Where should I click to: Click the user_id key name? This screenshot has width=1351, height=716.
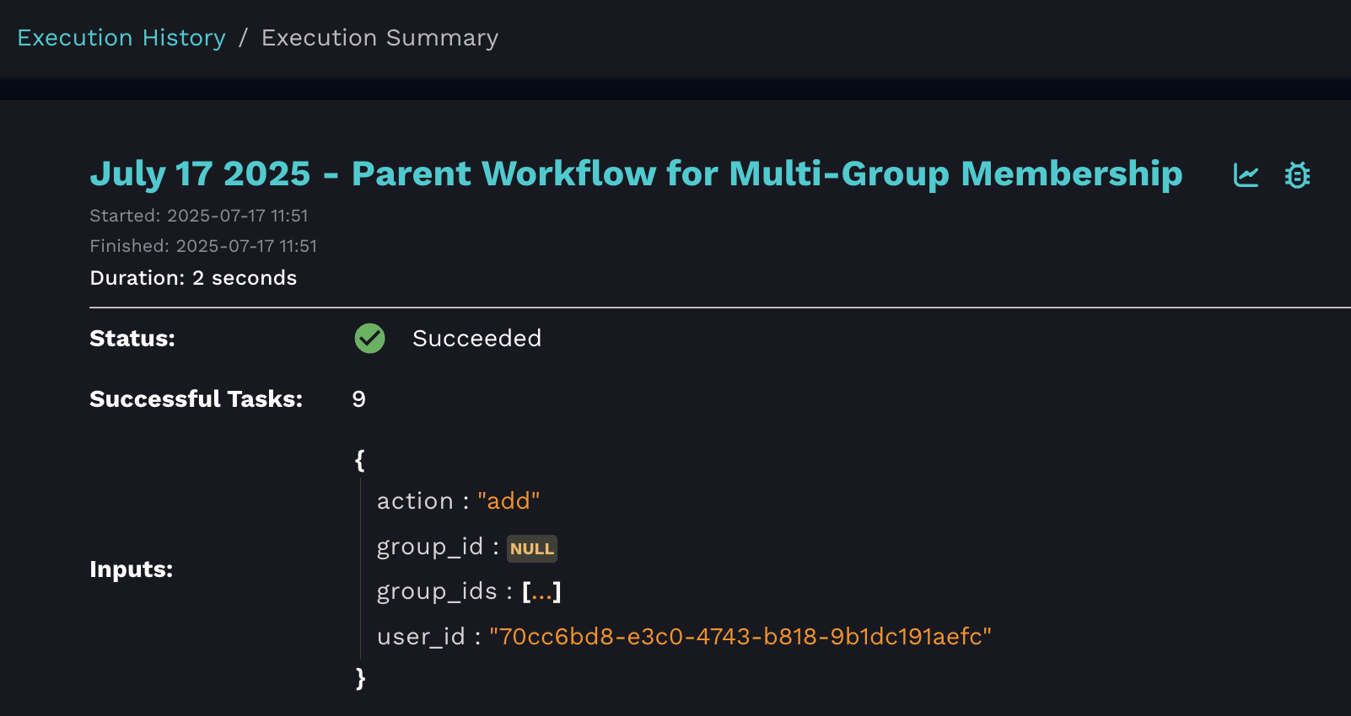click(421, 637)
